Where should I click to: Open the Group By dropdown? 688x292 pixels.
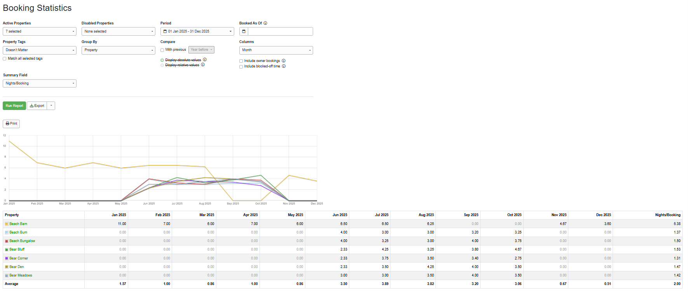click(118, 50)
